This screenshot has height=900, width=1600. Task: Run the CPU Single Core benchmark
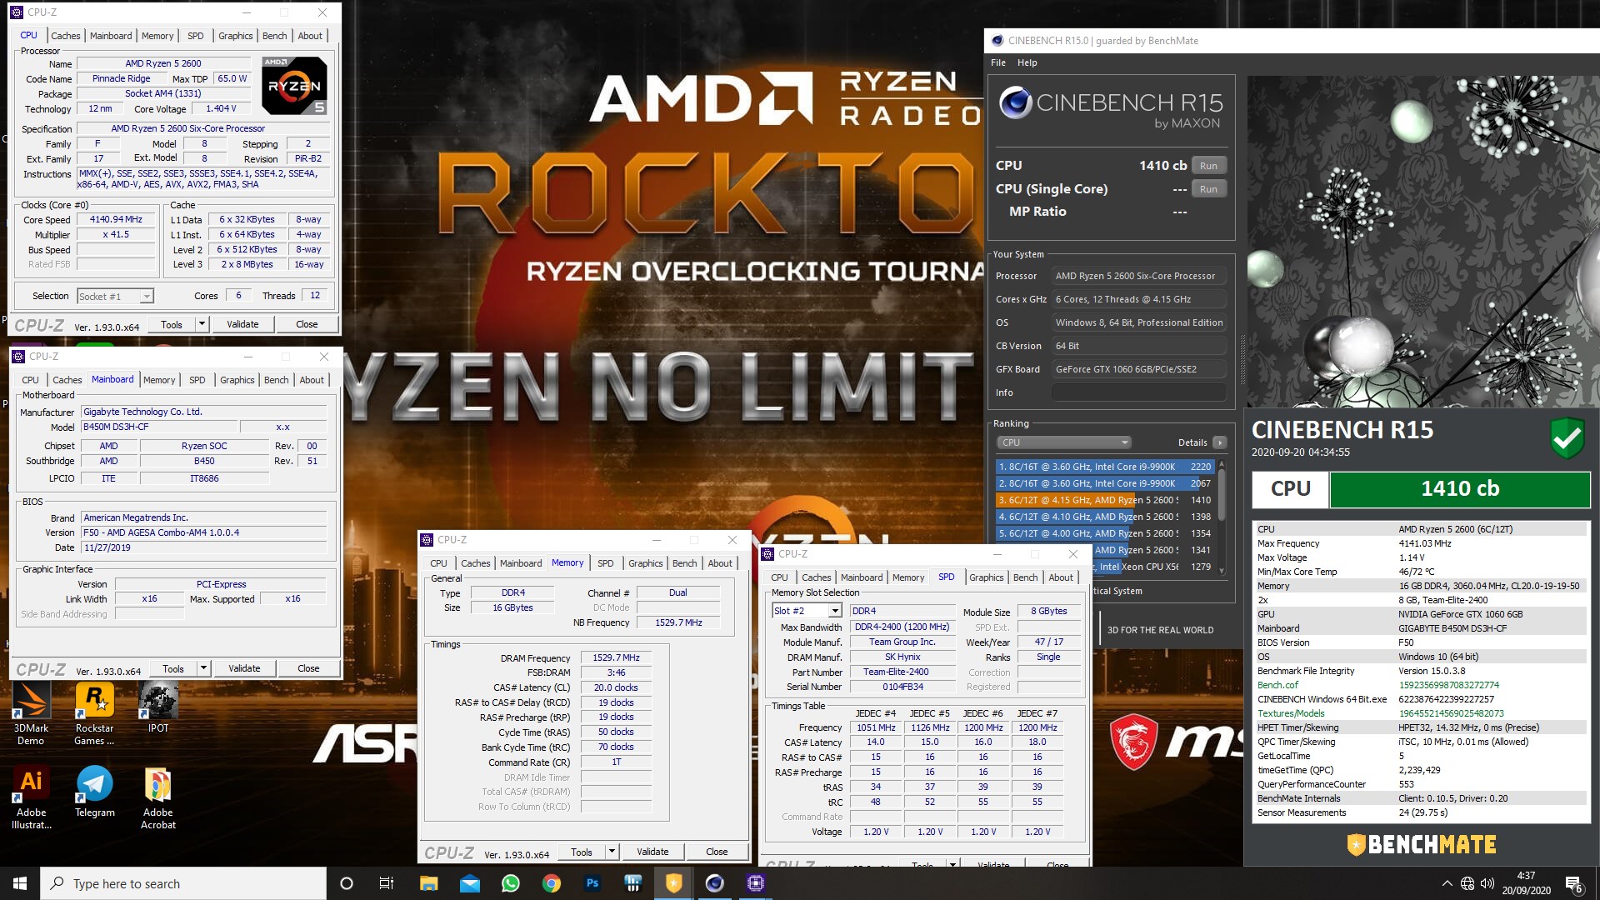1208,189
